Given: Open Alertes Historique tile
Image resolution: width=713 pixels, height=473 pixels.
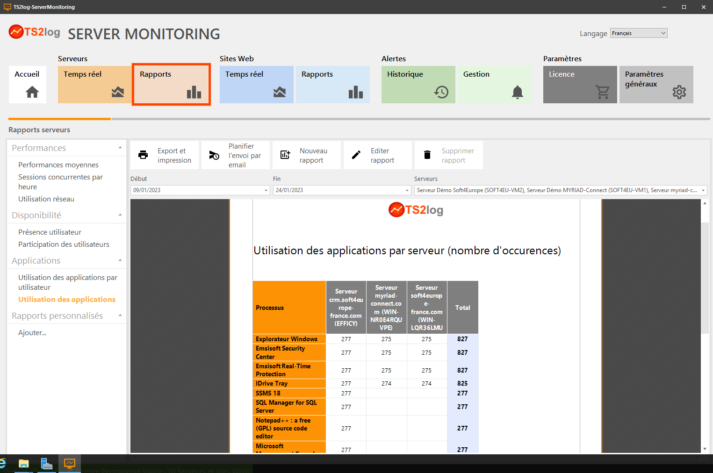Looking at the screenshot, I should [x=418, y=85].
